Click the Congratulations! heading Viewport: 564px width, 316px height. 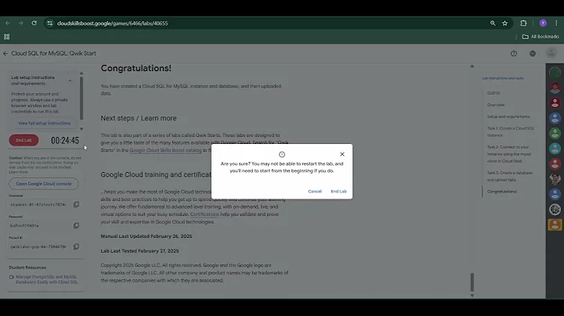coord(136,68)
